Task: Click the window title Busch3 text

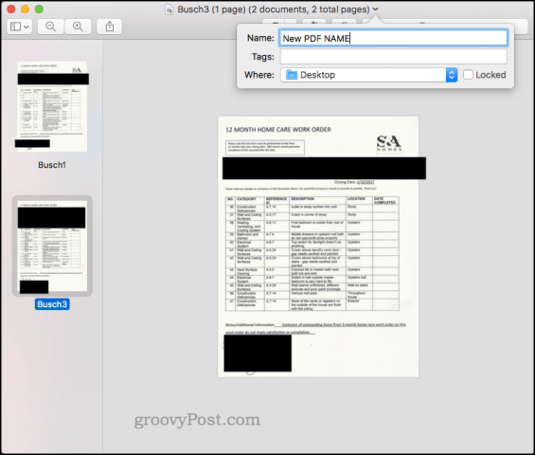Action: coord(193,9)
